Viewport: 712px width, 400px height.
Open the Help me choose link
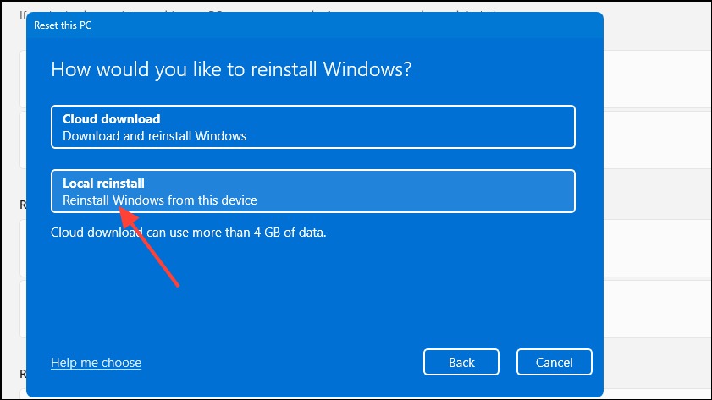click(x=96, y=362)
